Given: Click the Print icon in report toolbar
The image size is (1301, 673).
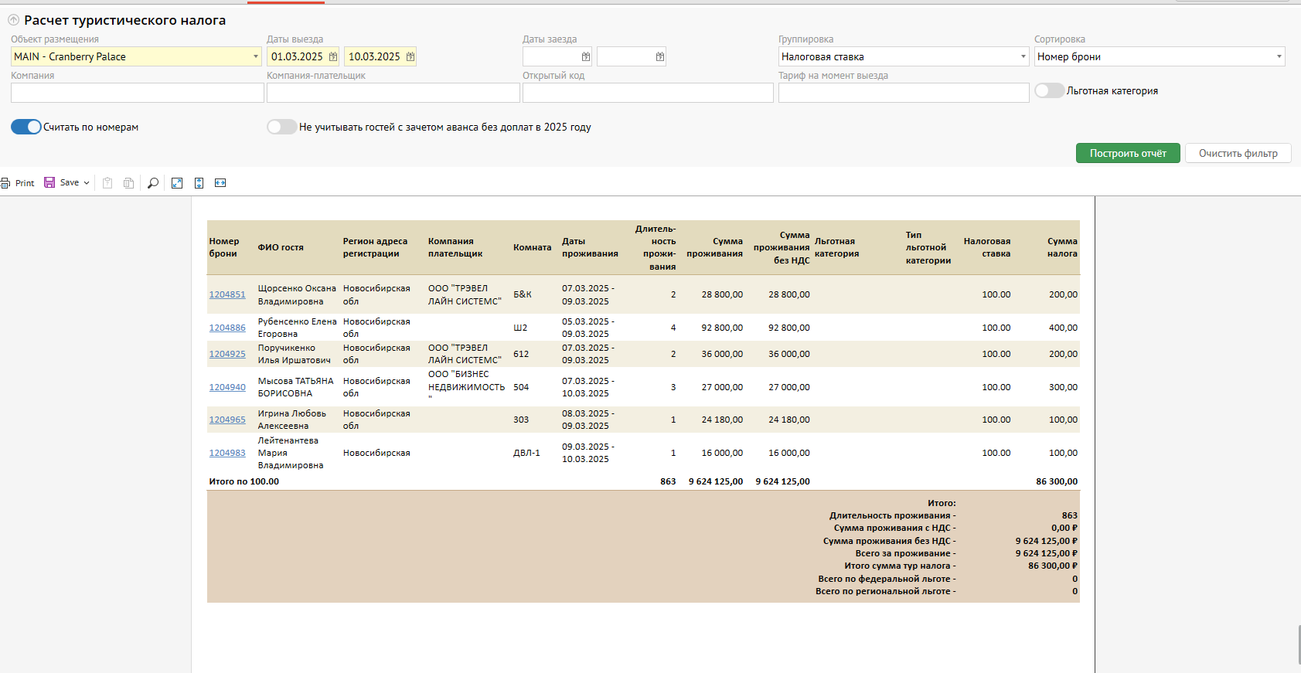Looking at the screenshot, I should coord(6,183).
